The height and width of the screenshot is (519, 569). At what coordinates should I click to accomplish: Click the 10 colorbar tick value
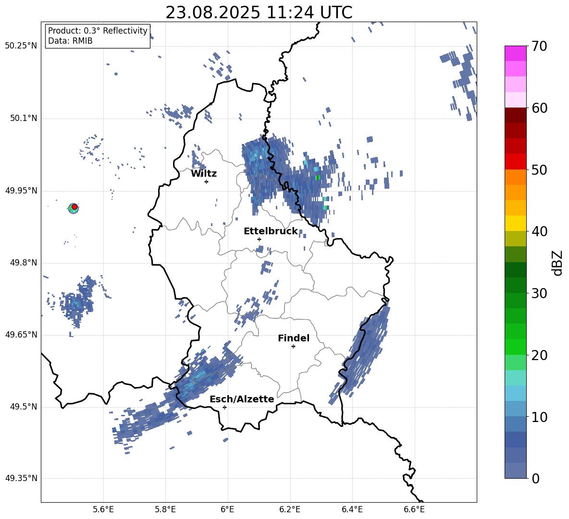click(539, 417)
